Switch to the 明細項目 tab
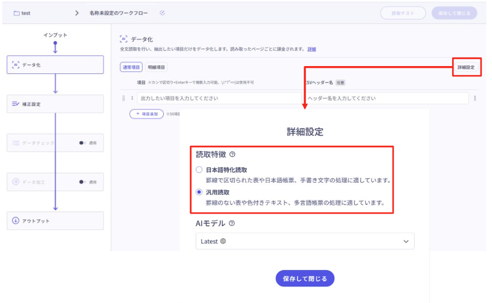The image size is (492, 303). [x=156, y=67]
